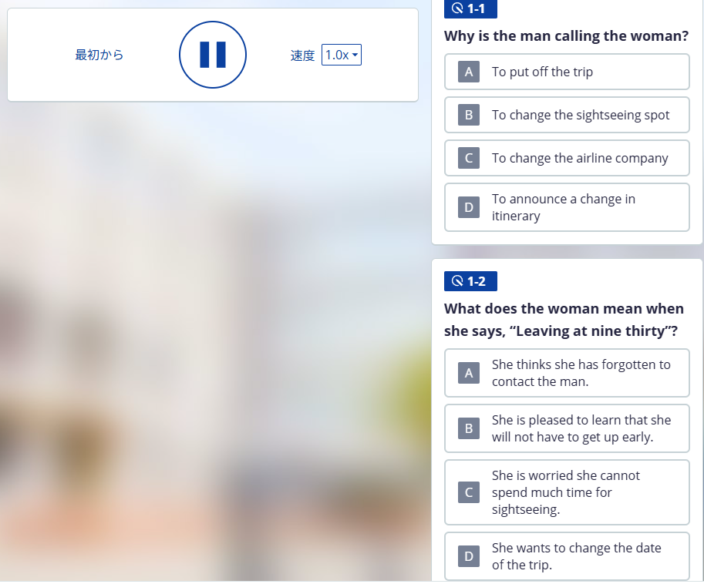704x584 pixels.
Task: Choose "To announce a change in itinerary"
Action: pos(564,207)
